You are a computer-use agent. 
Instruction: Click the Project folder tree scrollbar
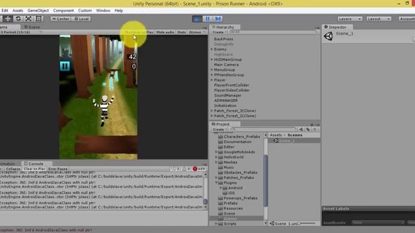[x=265, y=180]
